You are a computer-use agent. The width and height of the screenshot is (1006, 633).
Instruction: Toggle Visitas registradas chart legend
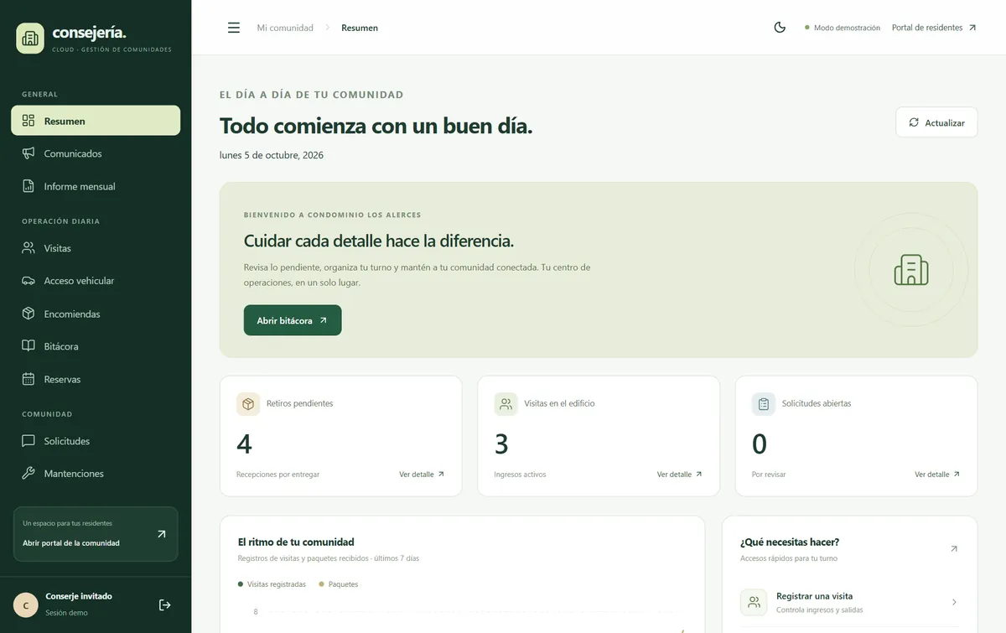click(272, 584)
